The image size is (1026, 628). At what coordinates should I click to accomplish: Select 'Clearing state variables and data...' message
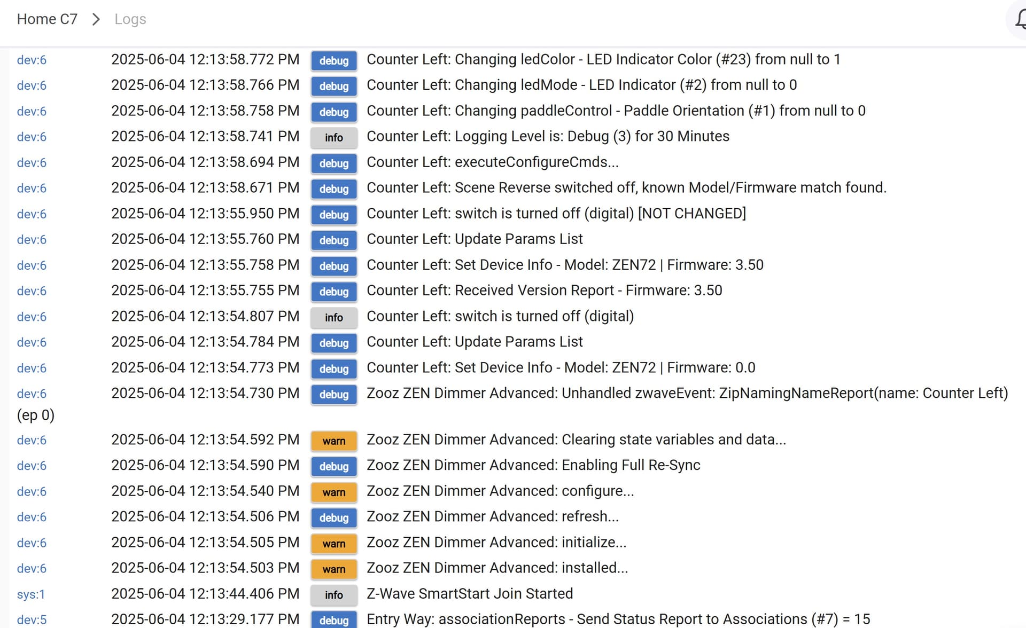(x=576, y=439)
